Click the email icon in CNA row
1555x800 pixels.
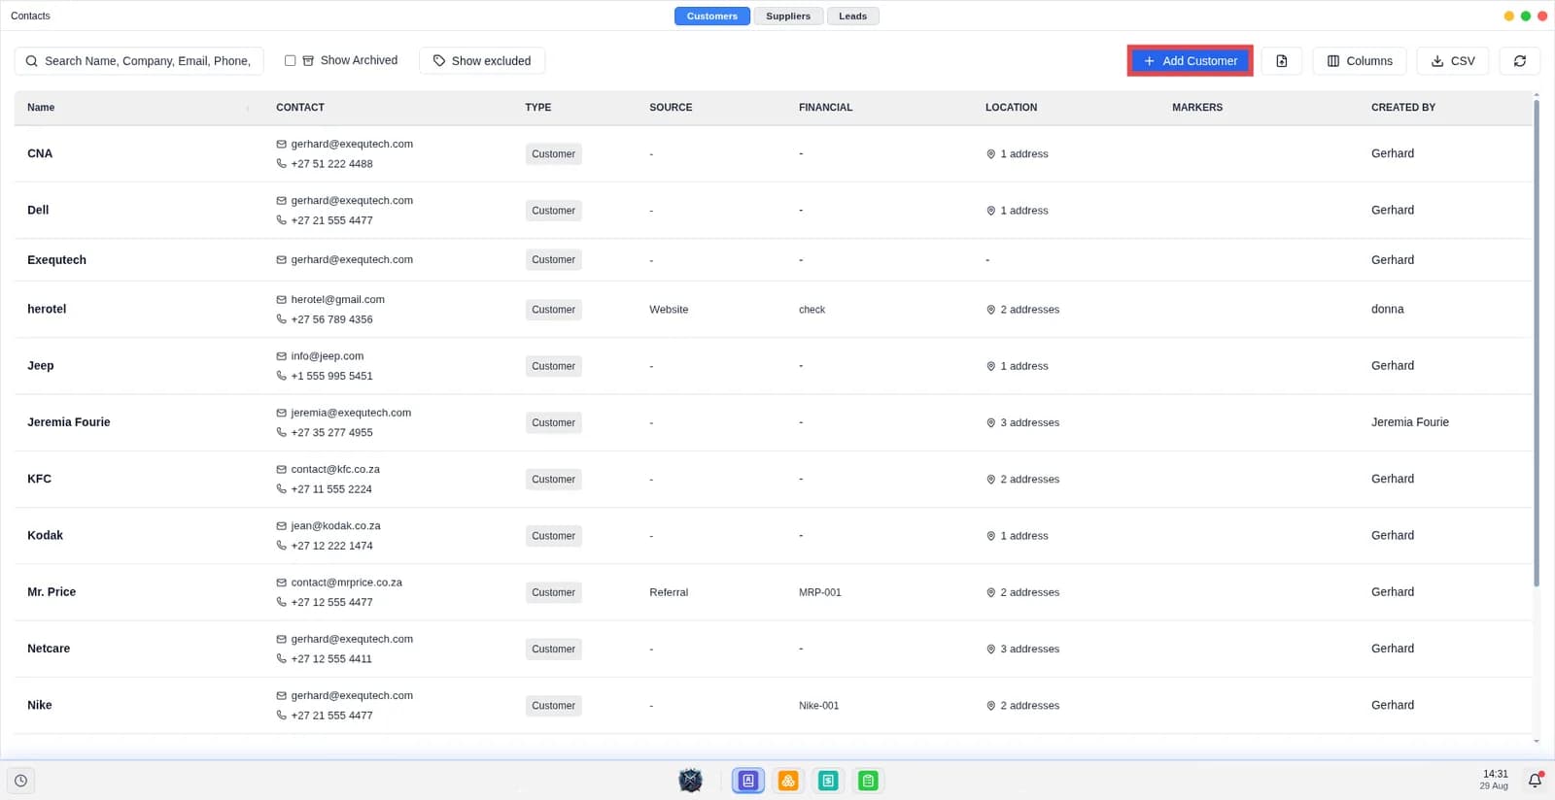point(281,144)
